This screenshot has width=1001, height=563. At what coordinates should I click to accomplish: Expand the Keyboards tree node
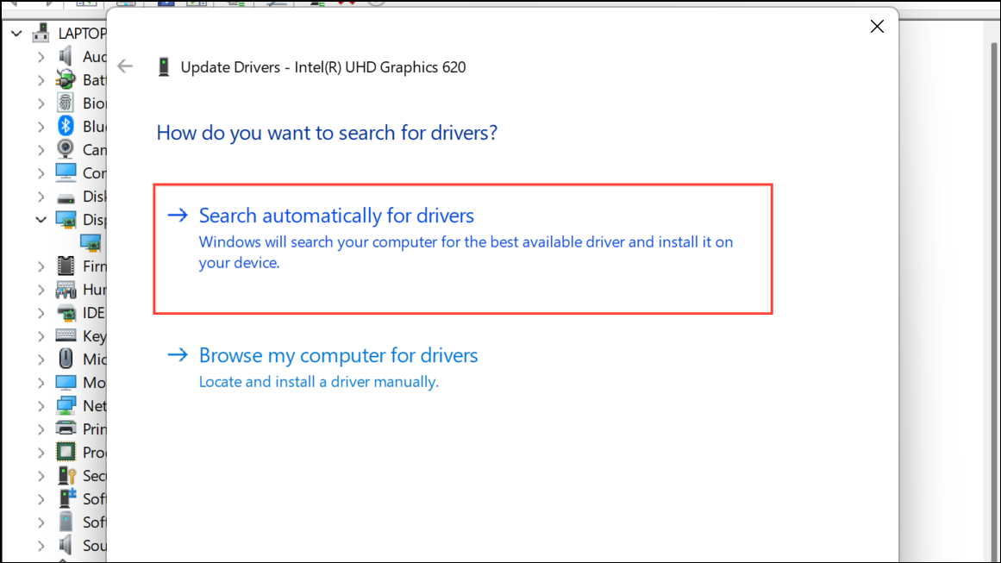pyautogui.click(x=41, y=335)
